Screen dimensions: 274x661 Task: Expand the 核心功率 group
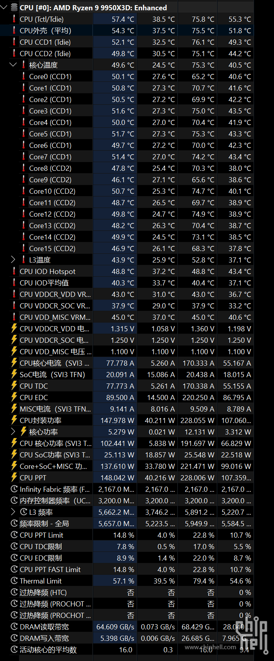coord(13,432)
